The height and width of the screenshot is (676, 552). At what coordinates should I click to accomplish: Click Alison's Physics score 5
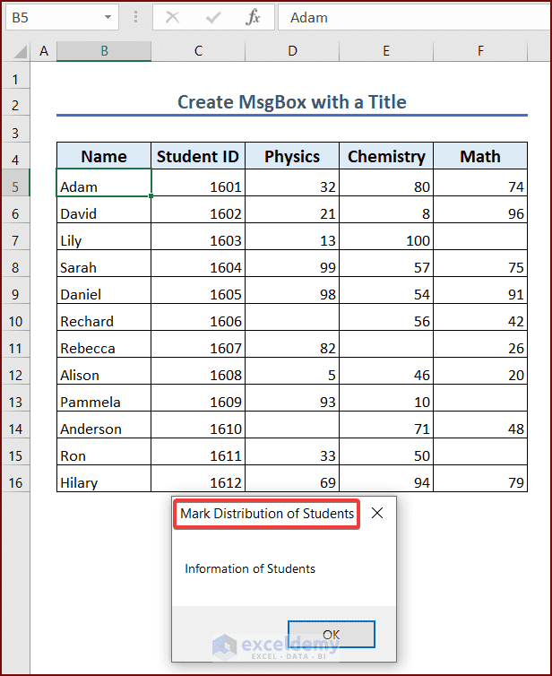(x=292, y=371)
